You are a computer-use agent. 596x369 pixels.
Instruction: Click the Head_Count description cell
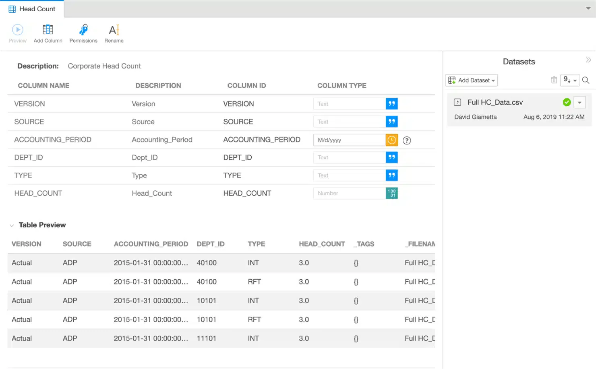[152, 193]
